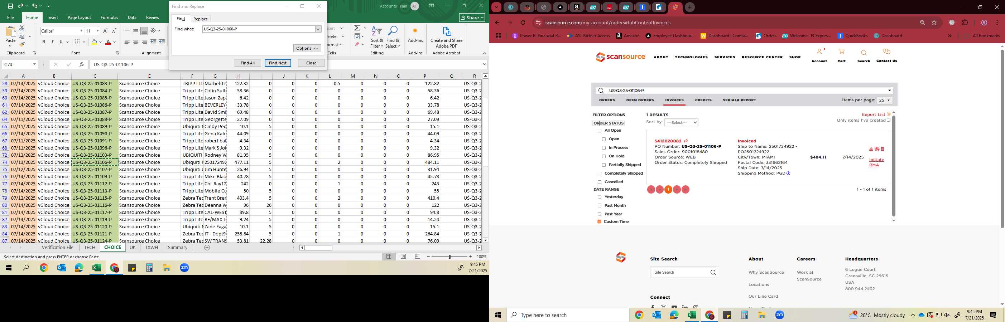
Task: Increase font size with the larger A icon
Action: click(105, 31)
